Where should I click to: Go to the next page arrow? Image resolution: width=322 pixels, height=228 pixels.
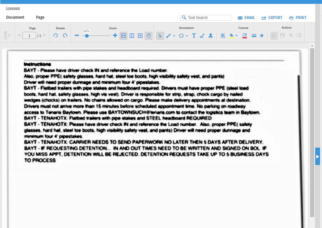[x=44, y=35]
